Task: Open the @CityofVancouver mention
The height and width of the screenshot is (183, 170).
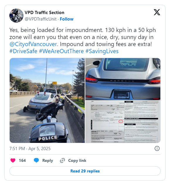Action: (33, 44)
